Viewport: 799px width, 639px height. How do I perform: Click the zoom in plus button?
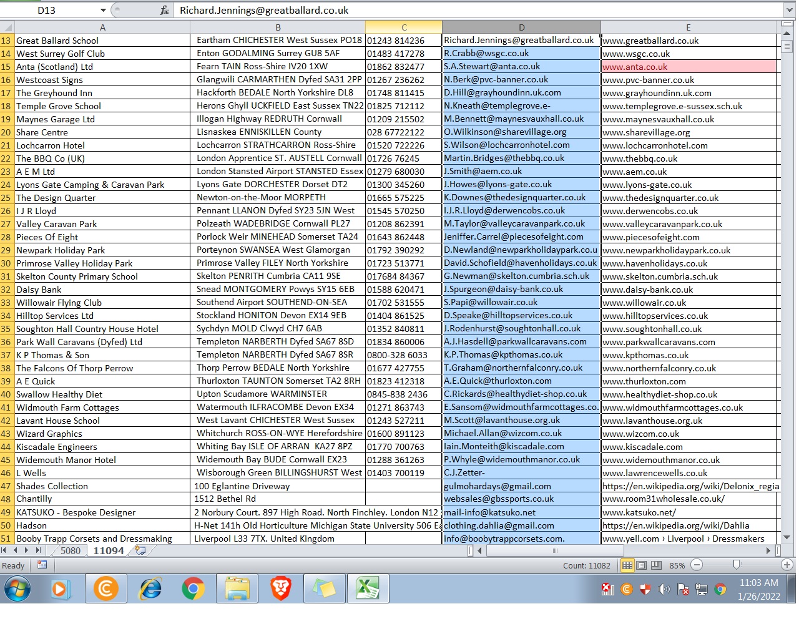point(787,565)
